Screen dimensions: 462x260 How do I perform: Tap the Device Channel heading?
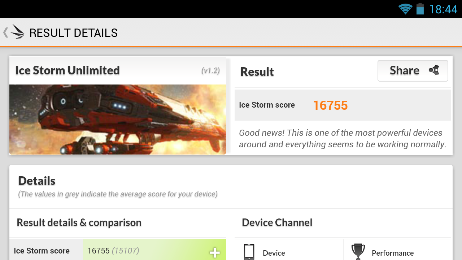[277, 222]
